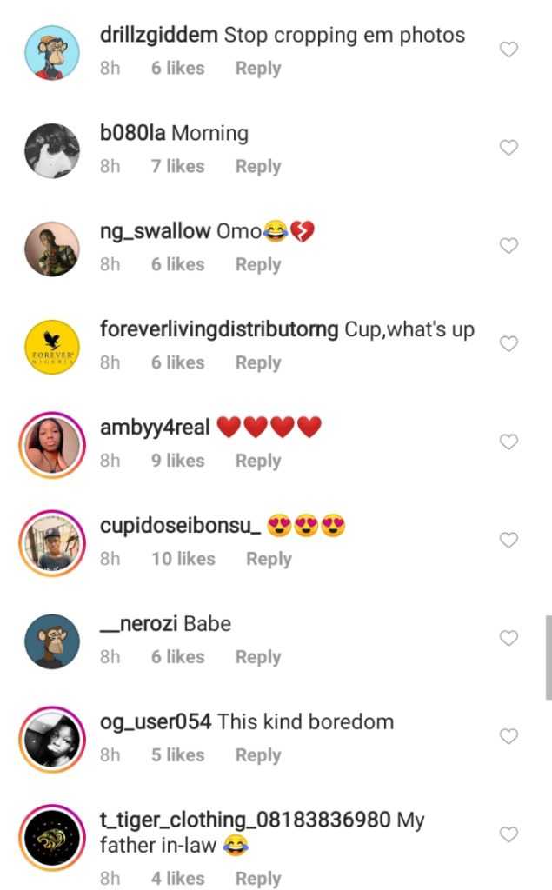Reply to drillzgiddem's comment
Image resolution: width=552 pixels, height=890 pixels.
pos(258,69)
